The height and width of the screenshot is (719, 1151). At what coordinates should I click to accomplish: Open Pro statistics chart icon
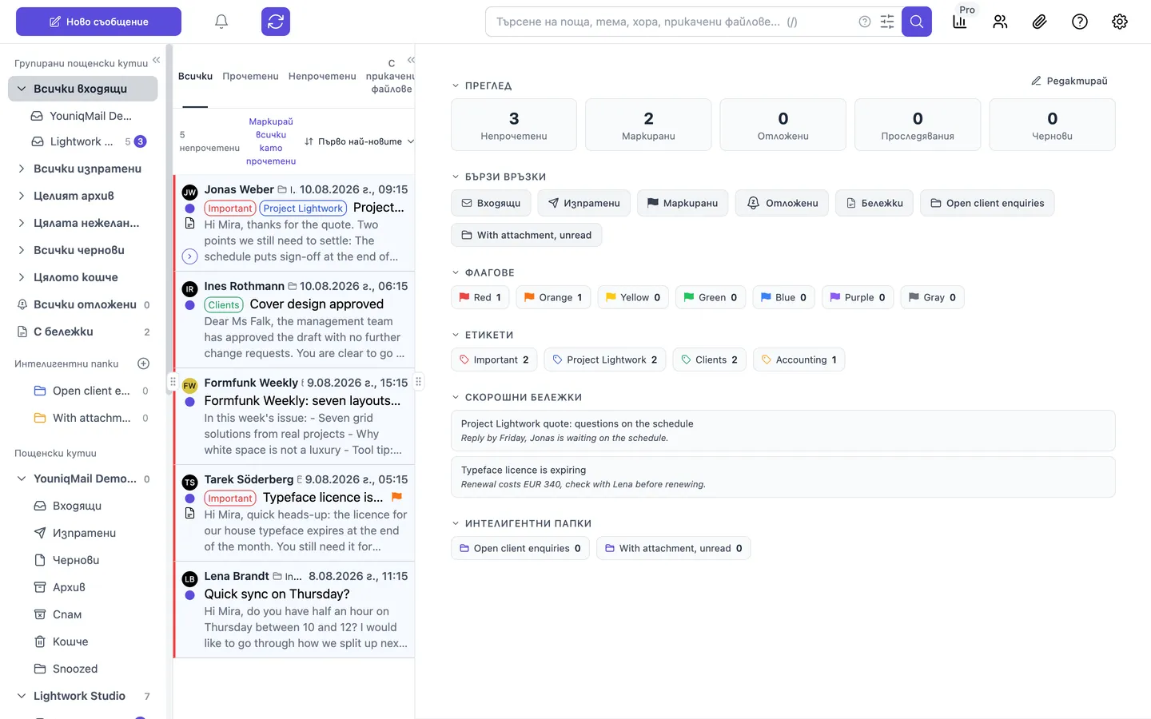click(x=960, y=22)
